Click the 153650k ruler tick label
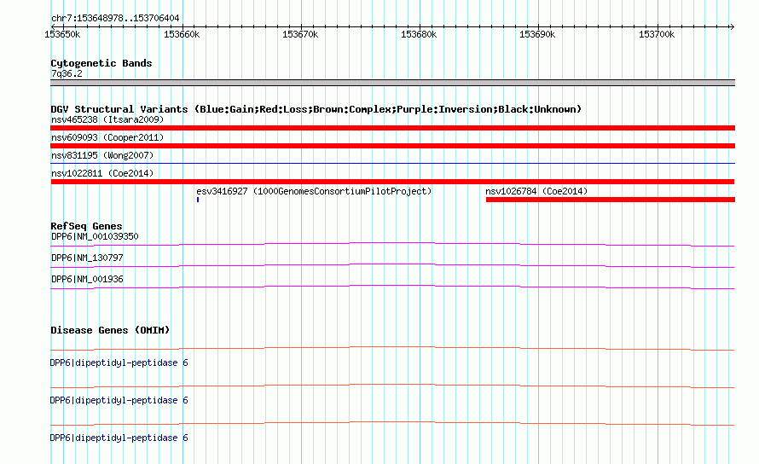This screenshot has height=464, width=759. [x=62, y=34]
